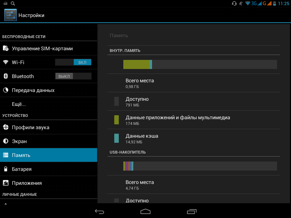Open Данные приложений и файлы мультимедиа entry
Image resolution: width=291 pixels, height=218 pixels.
point(194,120)
